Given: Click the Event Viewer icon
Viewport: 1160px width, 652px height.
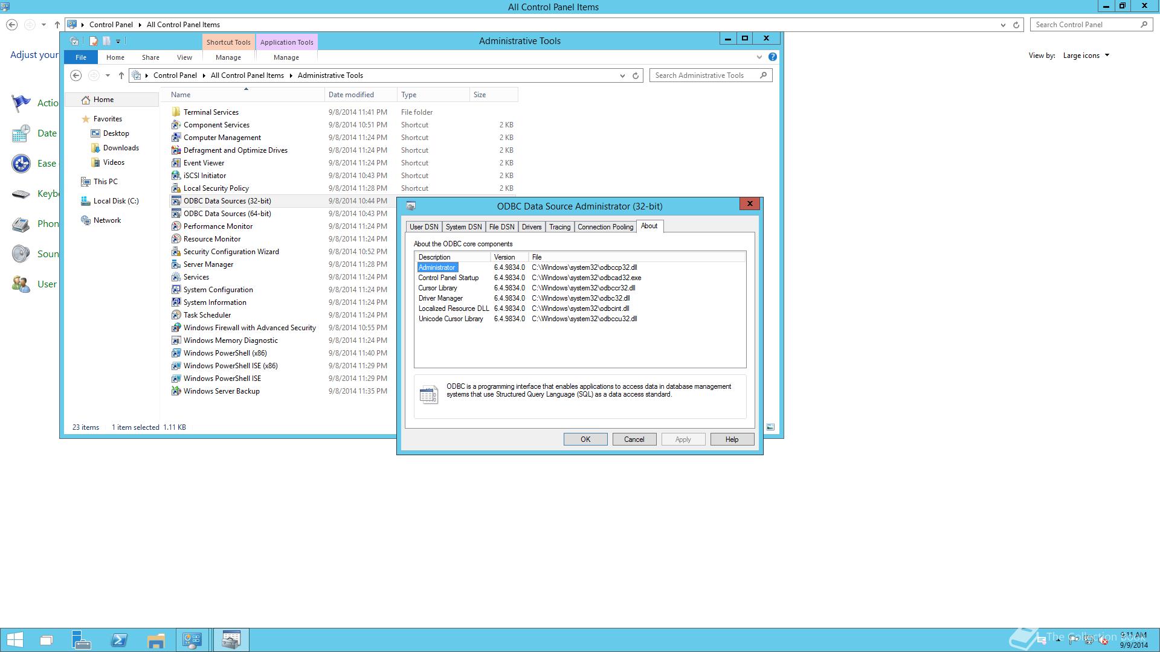Looking at the screenshot, I should [x=176, y=163].
